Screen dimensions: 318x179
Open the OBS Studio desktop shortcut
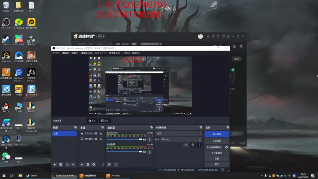(x=6, y=23)
